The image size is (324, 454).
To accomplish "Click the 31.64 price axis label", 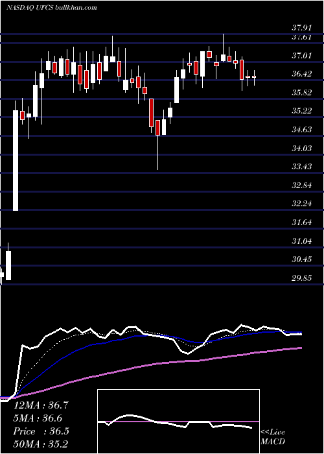I will (301, 222).
